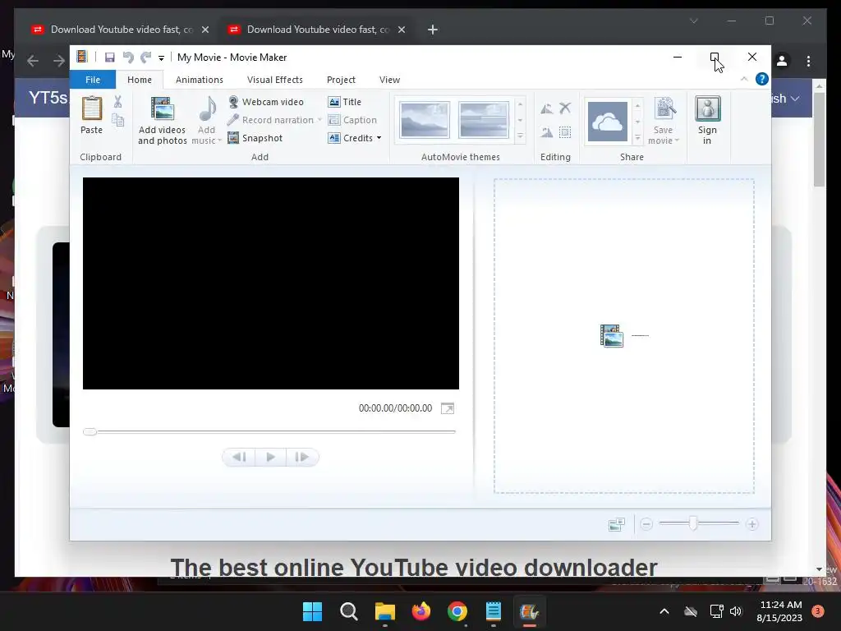Open the Project tab
This screenshot has height=631, width=841.
341,80
